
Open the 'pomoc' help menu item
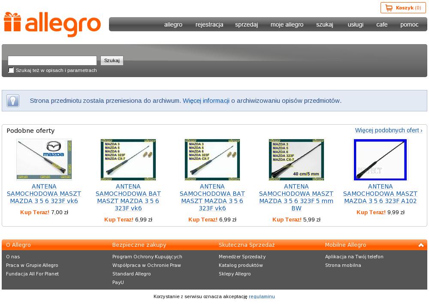[409, 24]
